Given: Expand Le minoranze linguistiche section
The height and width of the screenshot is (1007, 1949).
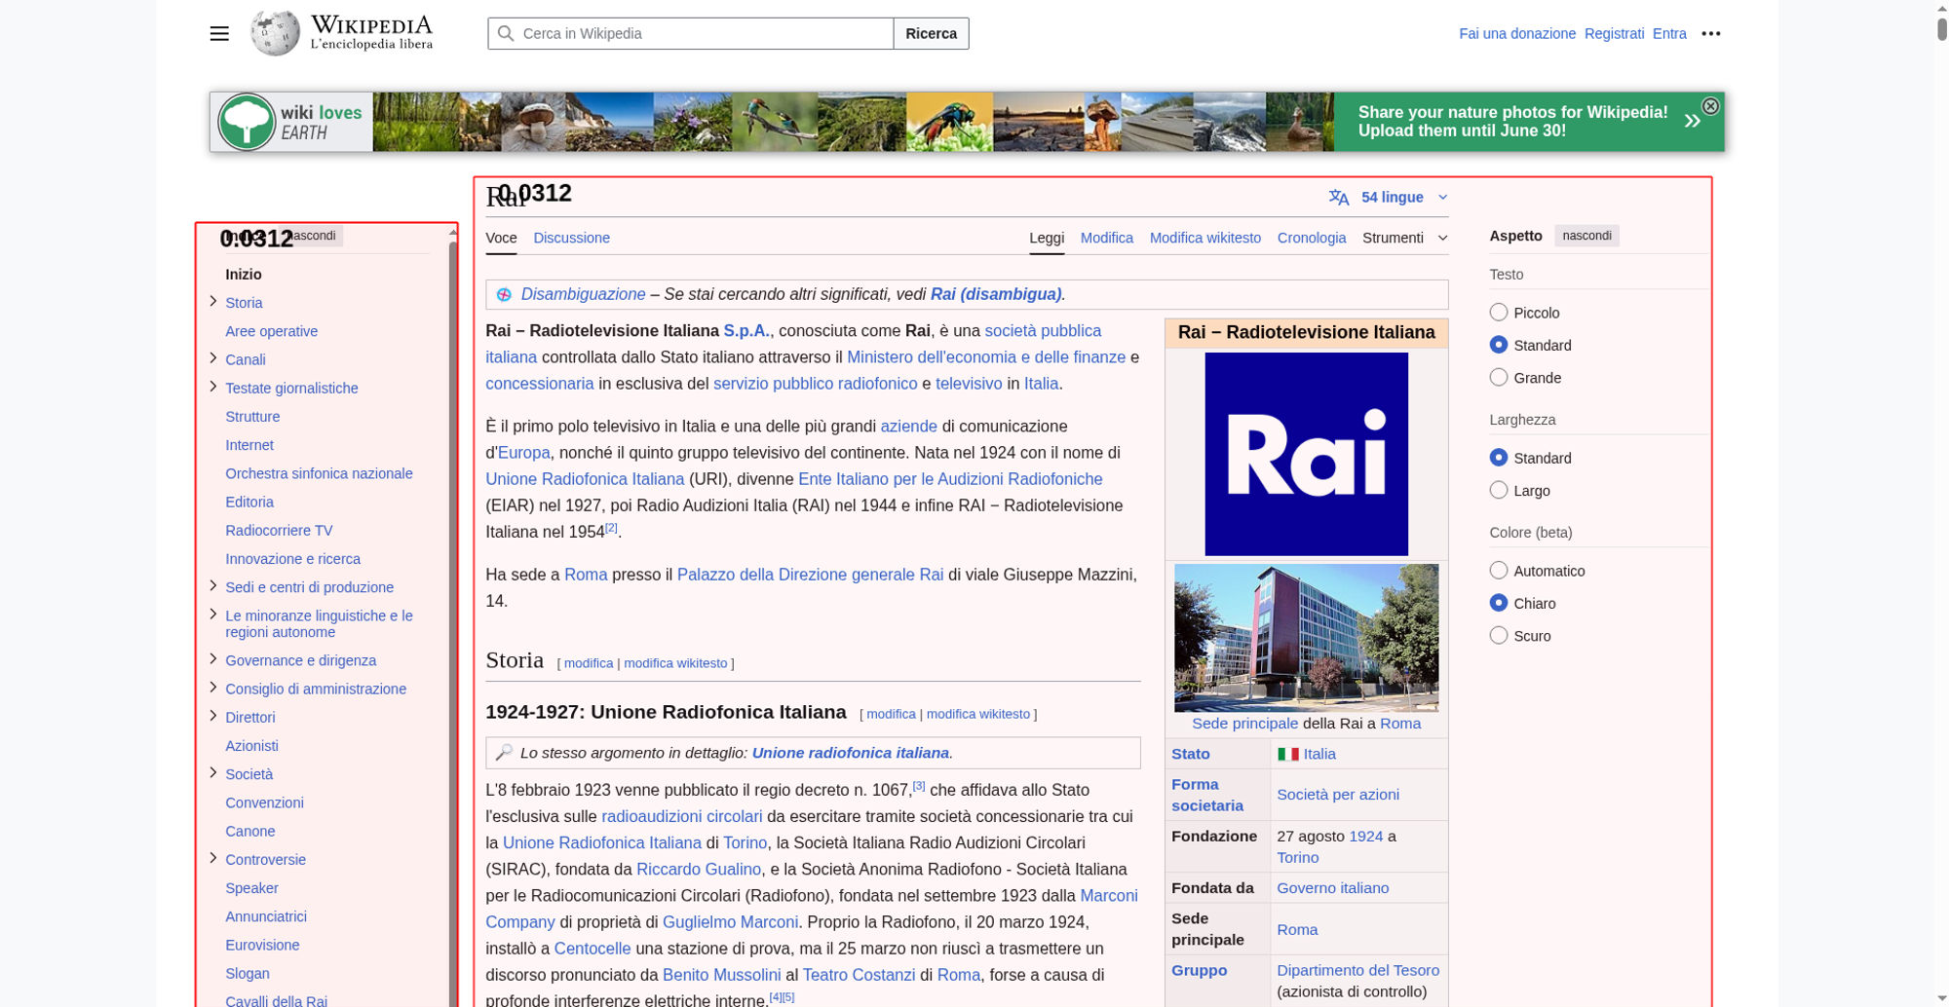Looking at the screenshot, I should tap(212, 615).
